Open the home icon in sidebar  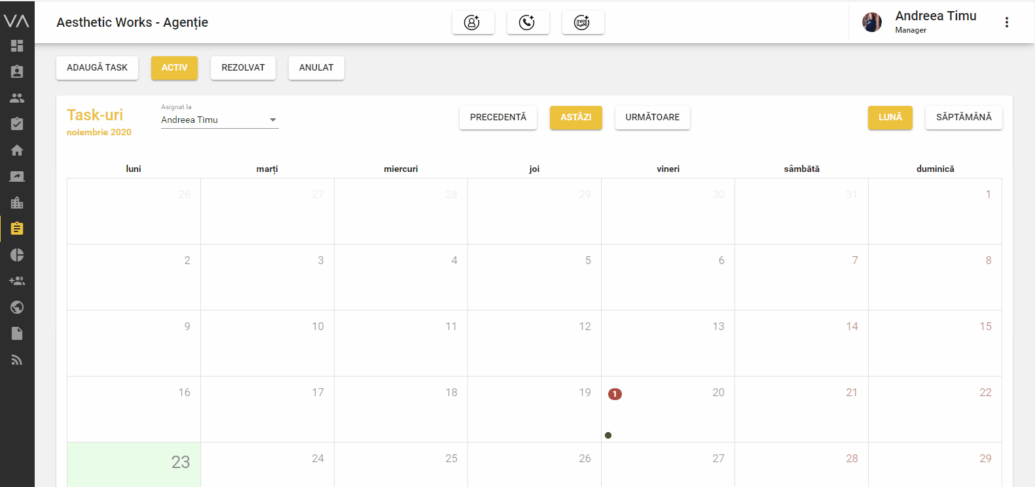click(17, 150)
